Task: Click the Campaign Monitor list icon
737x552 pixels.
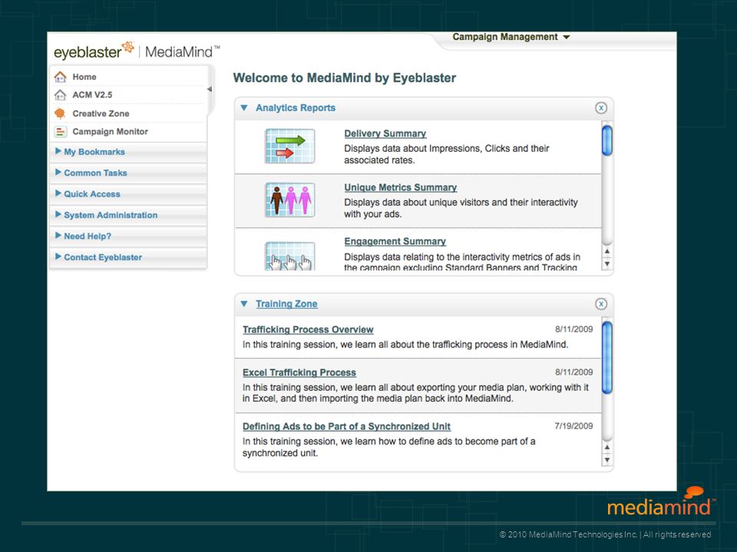Action: (x=60, y=132)
